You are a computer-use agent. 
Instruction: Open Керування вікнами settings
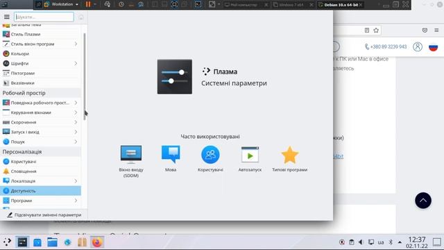40,112
